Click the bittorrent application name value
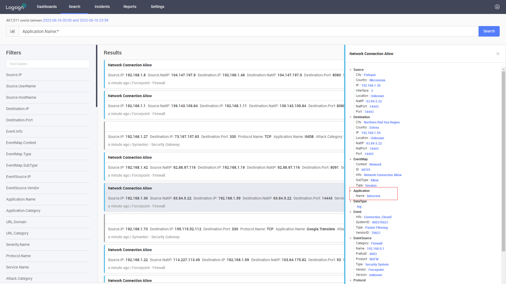The height and width of the screenshot is (284, 506). pyautogui.click(x=373, y=196)
